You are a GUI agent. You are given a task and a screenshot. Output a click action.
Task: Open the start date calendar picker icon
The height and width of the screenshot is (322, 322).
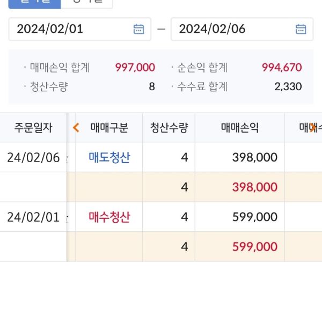138,29
